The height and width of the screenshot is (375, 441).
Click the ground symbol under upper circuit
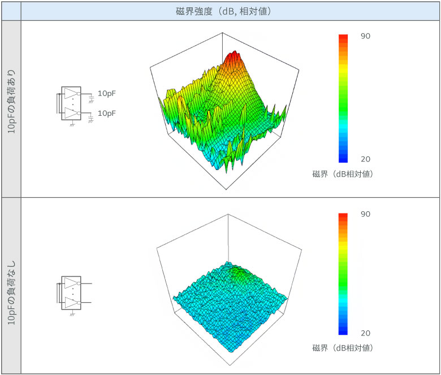[72, 124]
